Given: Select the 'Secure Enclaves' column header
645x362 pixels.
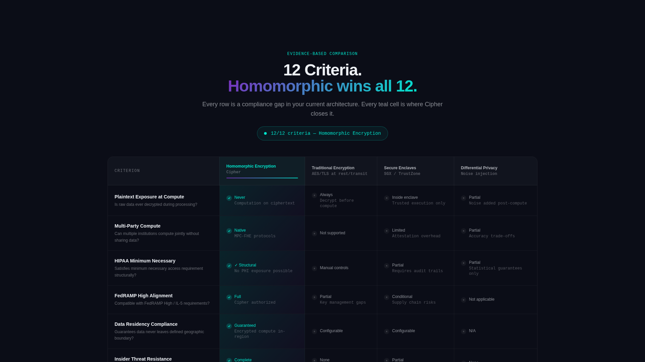Looking at the screenshot, I should (416, 171).
